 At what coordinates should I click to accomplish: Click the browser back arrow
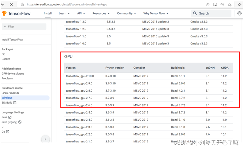(x=3, y=4)
